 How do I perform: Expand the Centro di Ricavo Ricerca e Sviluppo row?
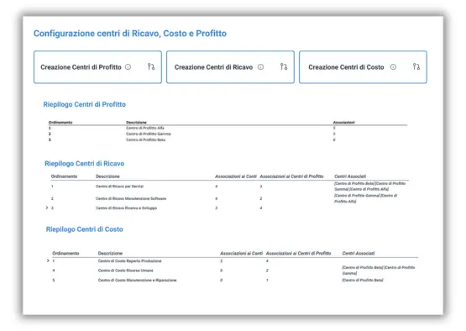[47, 208]
